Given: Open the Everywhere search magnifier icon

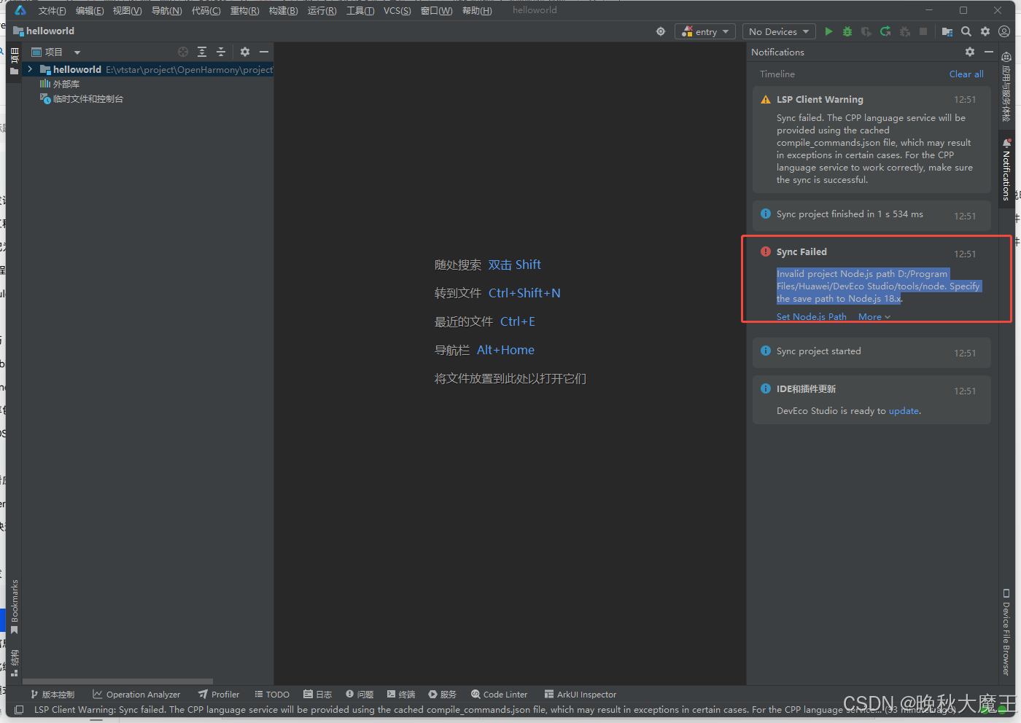Looking at the screenshot, I should tap(966, 31).
